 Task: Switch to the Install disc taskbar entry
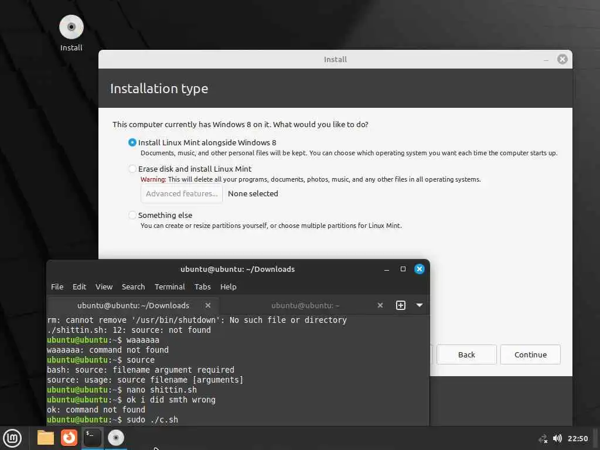point(115,438)
